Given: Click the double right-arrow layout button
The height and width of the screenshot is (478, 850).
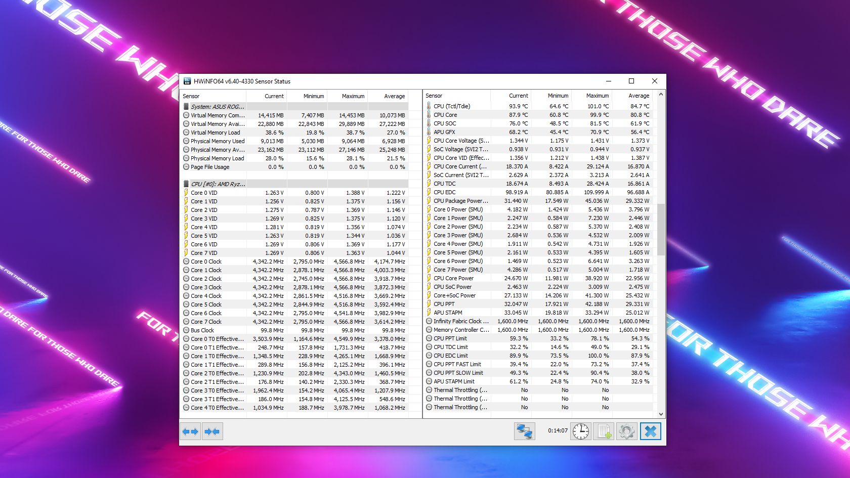Looking at the screenshot, I should [212, 431].
